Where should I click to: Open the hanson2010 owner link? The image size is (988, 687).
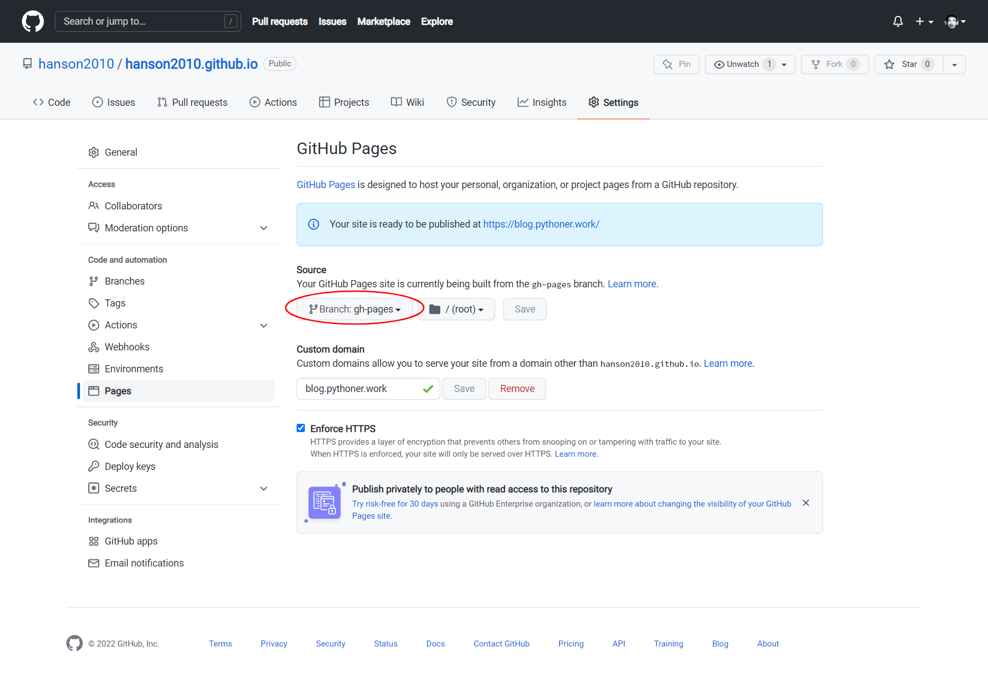pos(76,64)
